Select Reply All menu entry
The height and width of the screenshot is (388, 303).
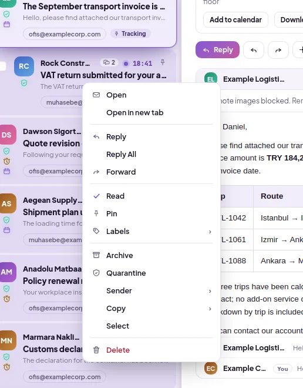[151, 154]
